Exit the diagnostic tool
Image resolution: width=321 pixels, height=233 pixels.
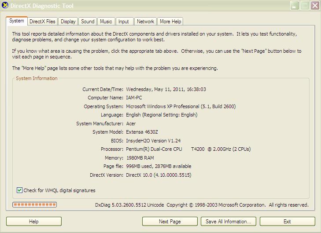(287, 222)
